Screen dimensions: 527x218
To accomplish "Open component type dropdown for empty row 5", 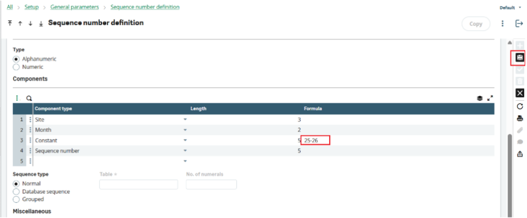I will [185, 161].
